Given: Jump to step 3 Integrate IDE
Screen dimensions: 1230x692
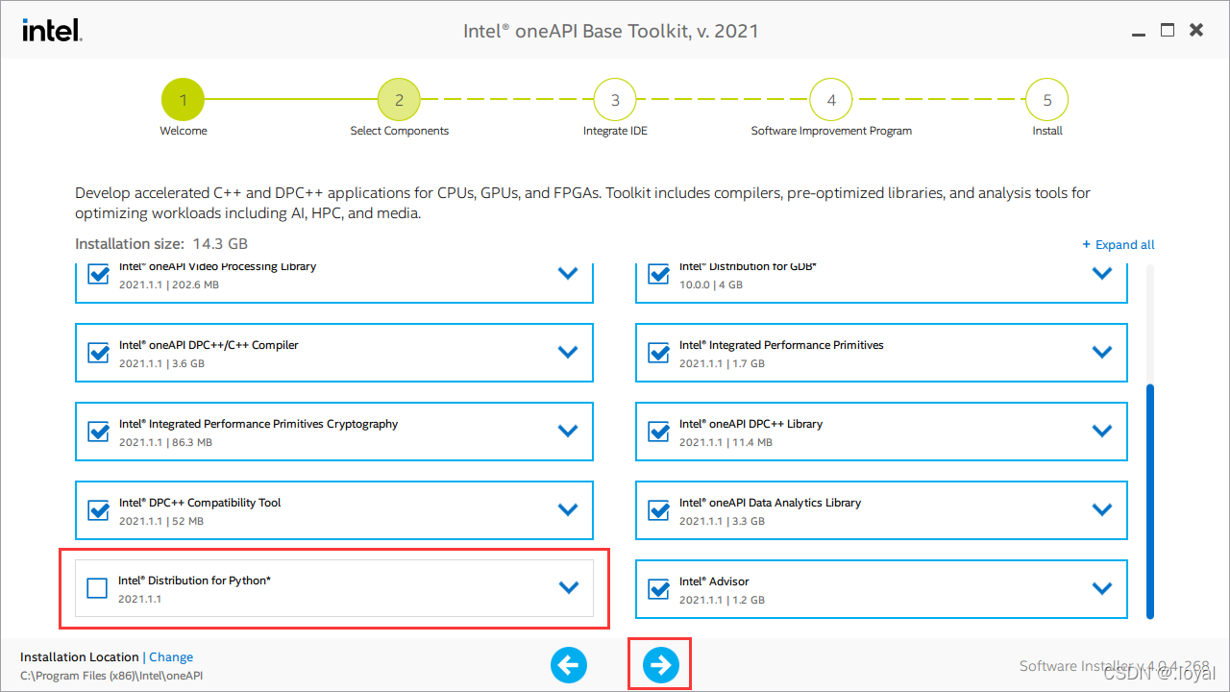Looking at the screenshot, I should coord(615,99).
